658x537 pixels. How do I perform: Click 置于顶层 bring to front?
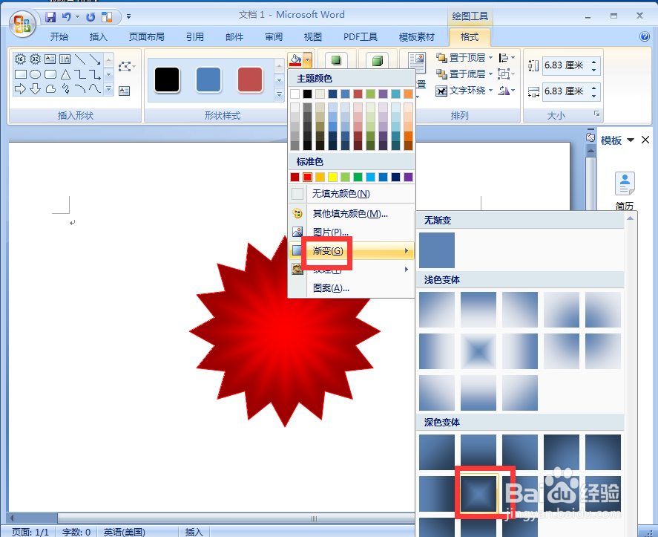tap(464, 58)
